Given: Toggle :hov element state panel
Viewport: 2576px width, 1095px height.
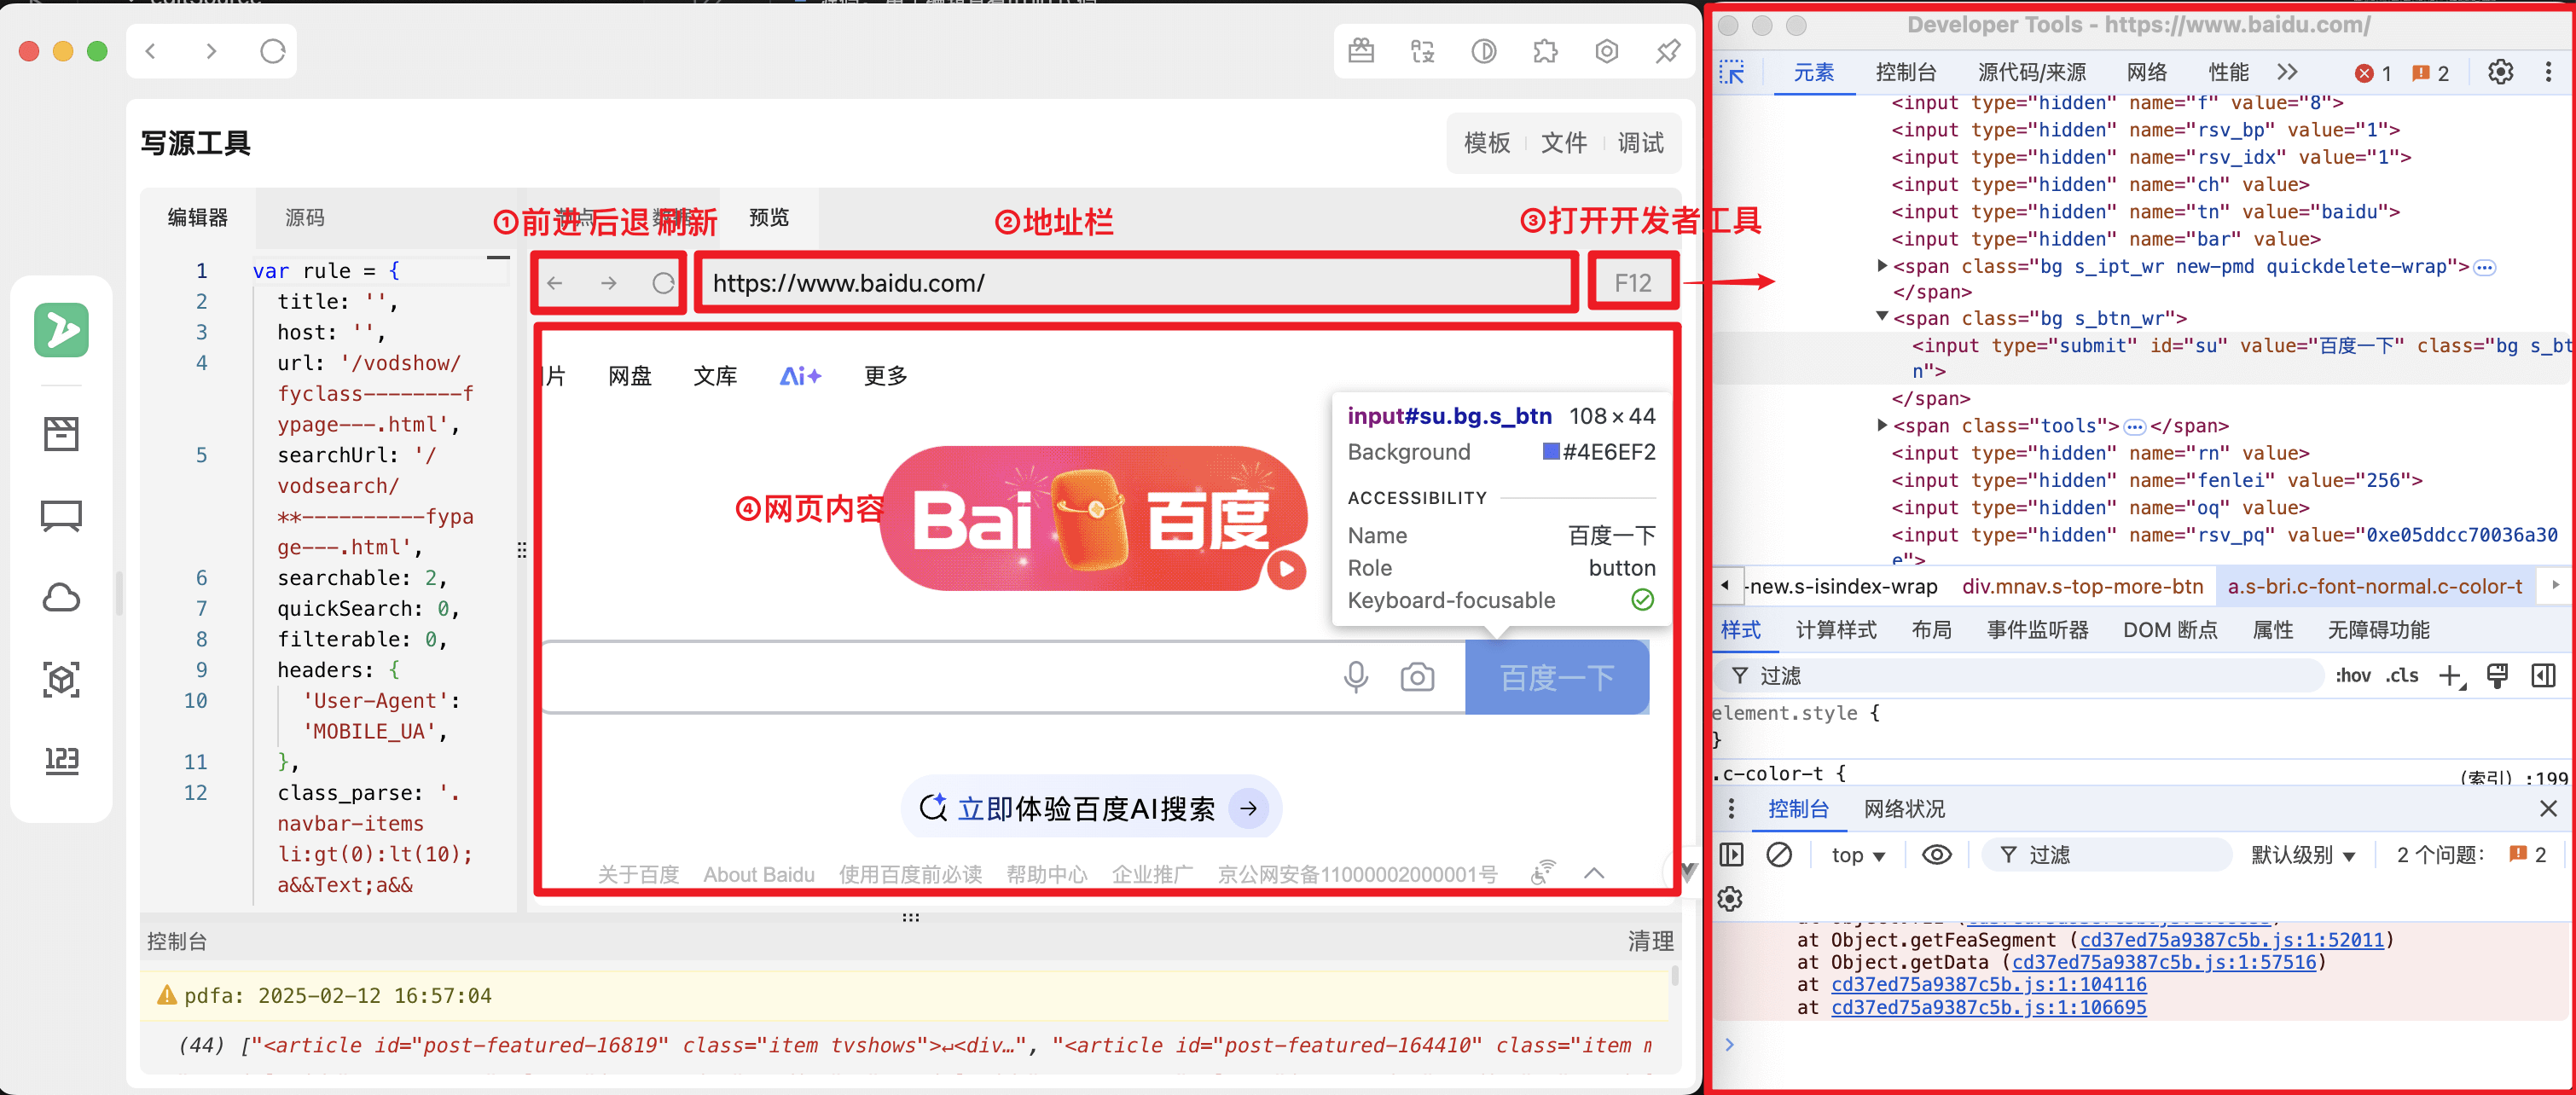Looking at the screenshot, I should (x=2352, y=676).
